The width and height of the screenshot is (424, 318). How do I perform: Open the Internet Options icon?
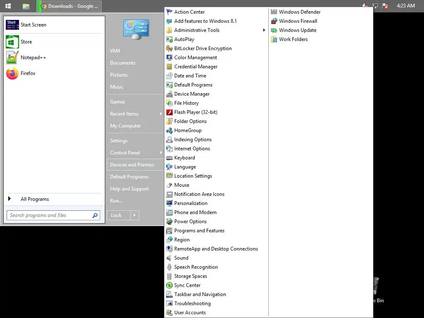pyautogui.click(x=169, y=149)
